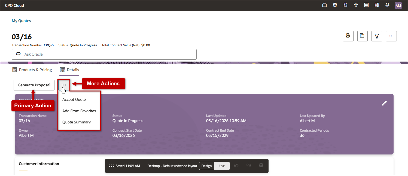This screenshot has width=408, height=176.
Task: Go back to My Quotes link
Action: pos(21,21)
